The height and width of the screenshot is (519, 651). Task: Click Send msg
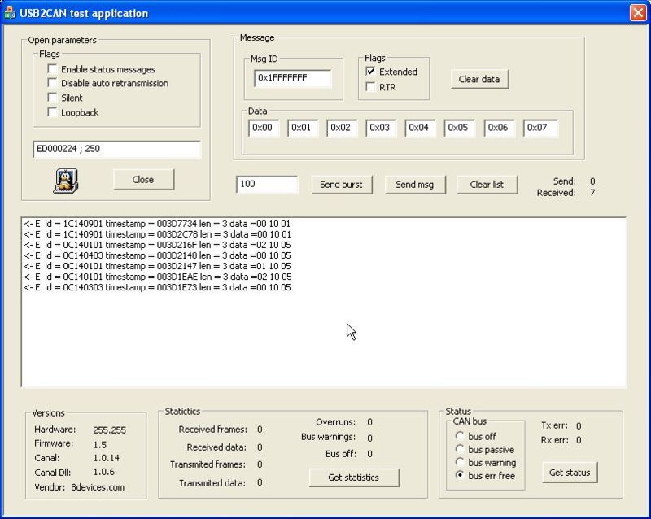415,184
